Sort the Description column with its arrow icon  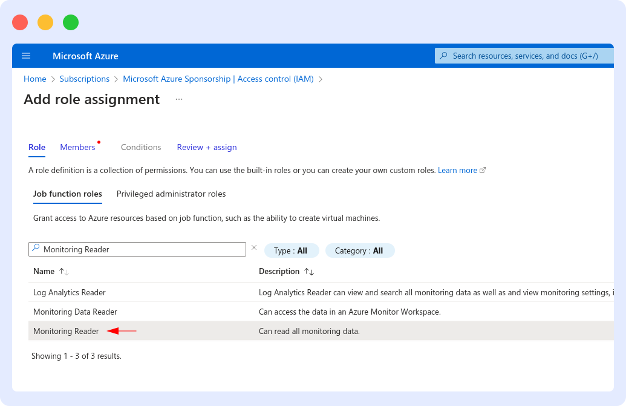coord(308,271)
